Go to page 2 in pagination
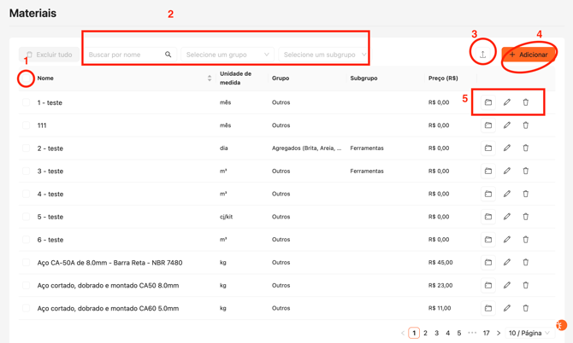 [425, 333]
